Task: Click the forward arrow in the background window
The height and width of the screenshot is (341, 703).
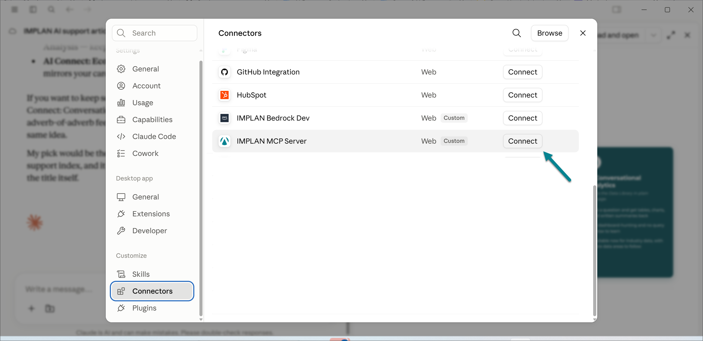Action: pos(88,9)
